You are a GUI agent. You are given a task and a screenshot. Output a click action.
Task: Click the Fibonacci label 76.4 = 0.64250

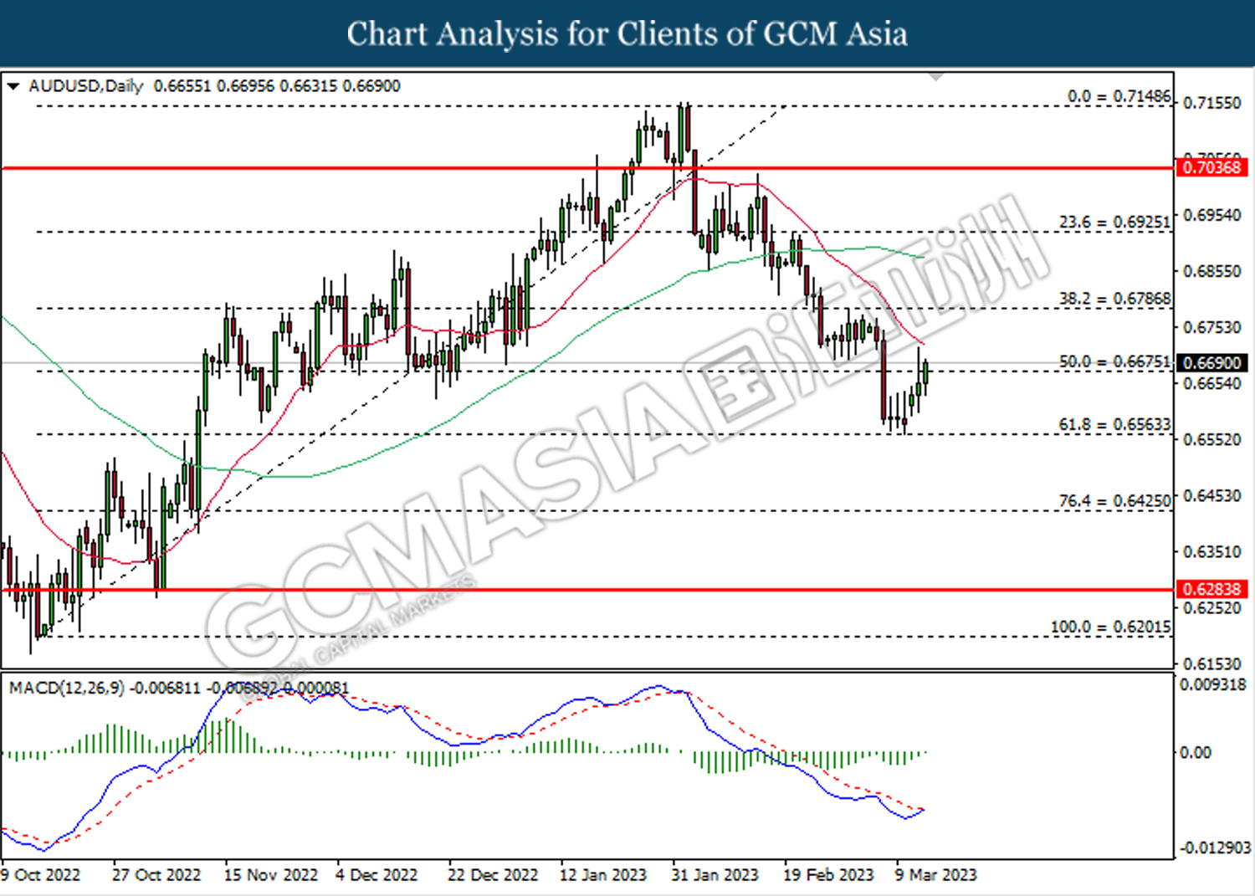[x=1114, y=500]
